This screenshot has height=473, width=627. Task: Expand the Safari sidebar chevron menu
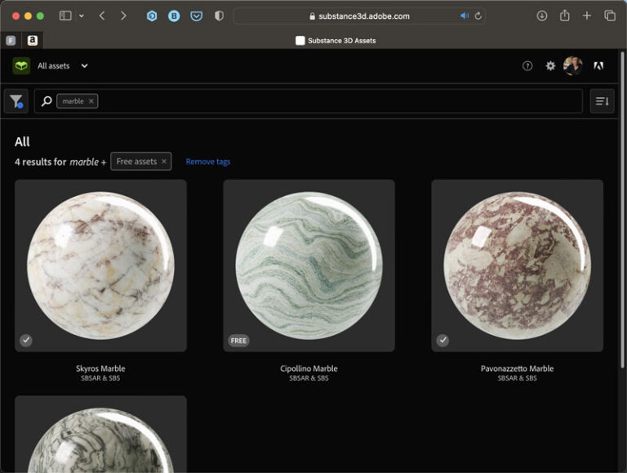point(81,16)
